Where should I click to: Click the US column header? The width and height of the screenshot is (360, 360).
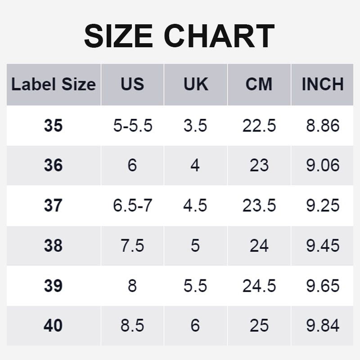point(132,85)
